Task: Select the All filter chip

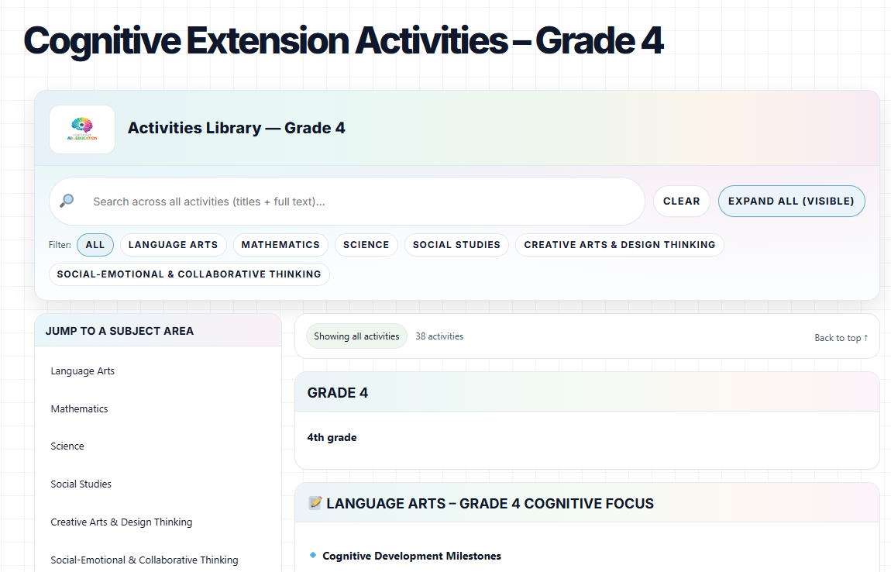Action: point(95,245)
